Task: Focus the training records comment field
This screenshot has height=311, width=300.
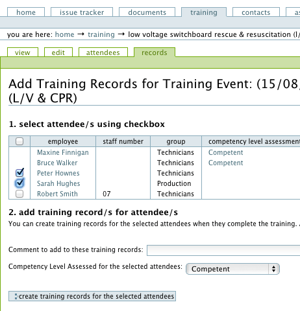Action: coord(223,250)
